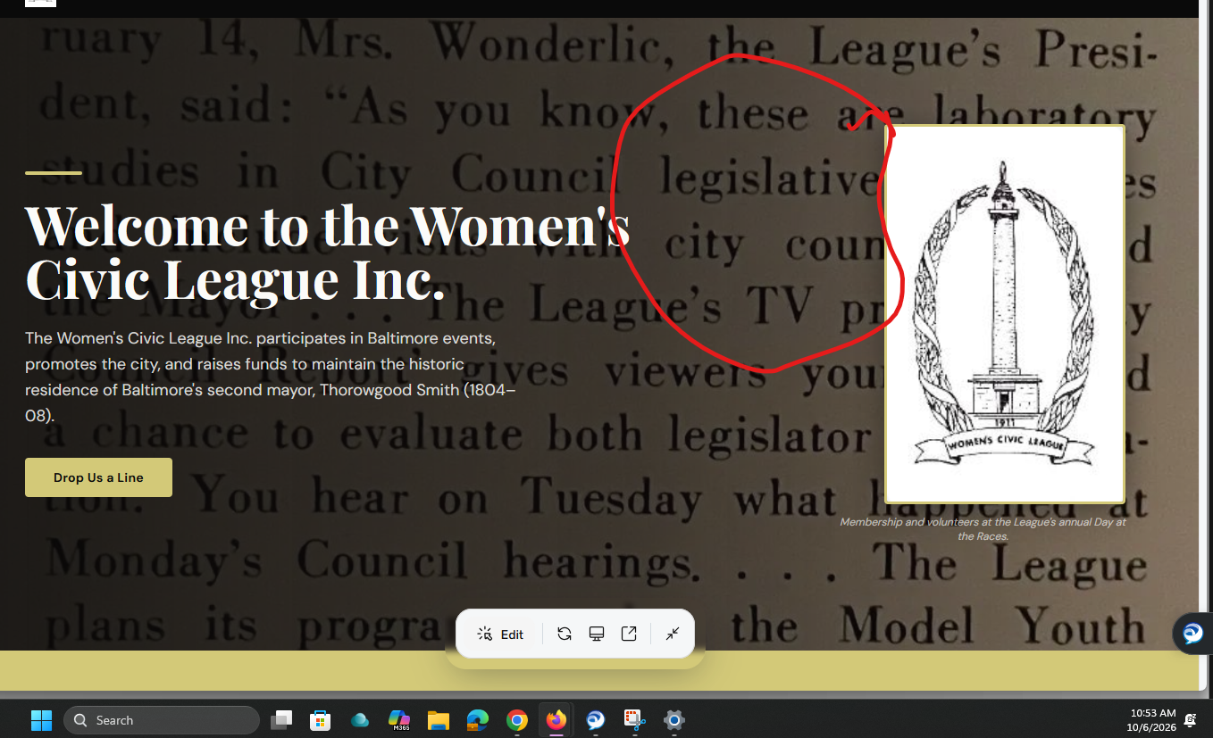
Task: Open the Windows Start menu
Action: point(41,720)
